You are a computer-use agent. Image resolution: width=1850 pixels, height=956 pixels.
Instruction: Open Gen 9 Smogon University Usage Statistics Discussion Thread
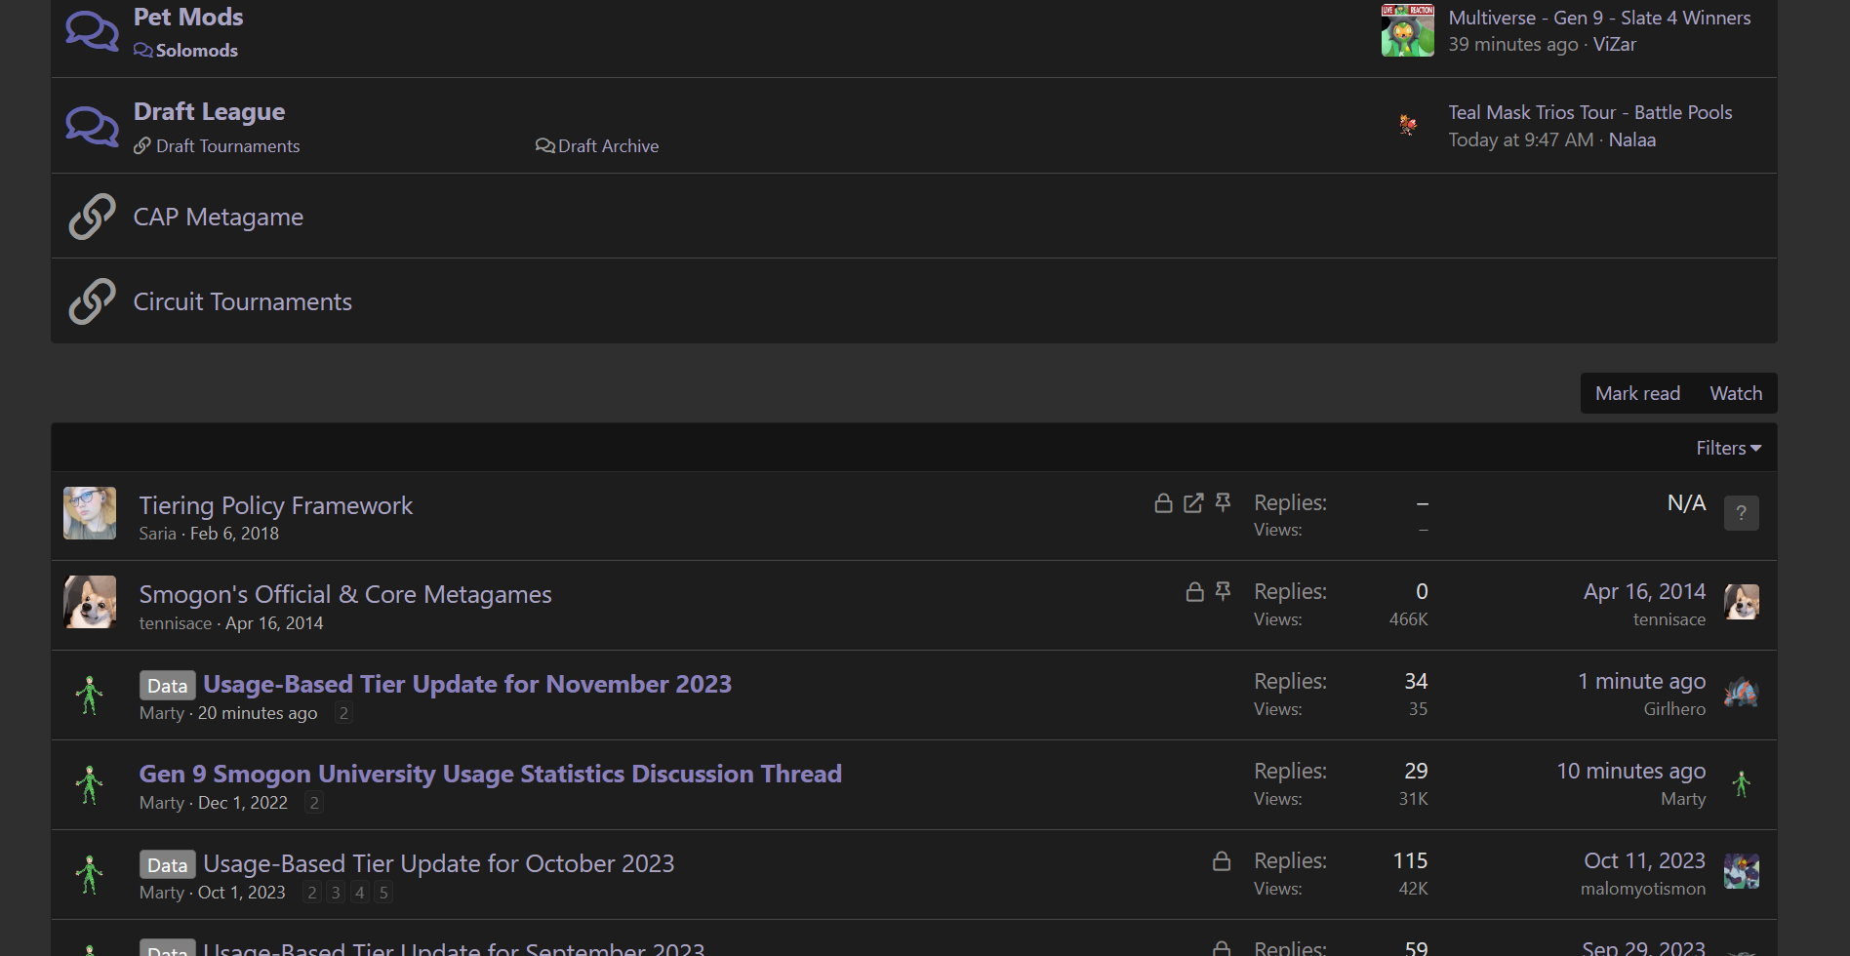point(490,774)
